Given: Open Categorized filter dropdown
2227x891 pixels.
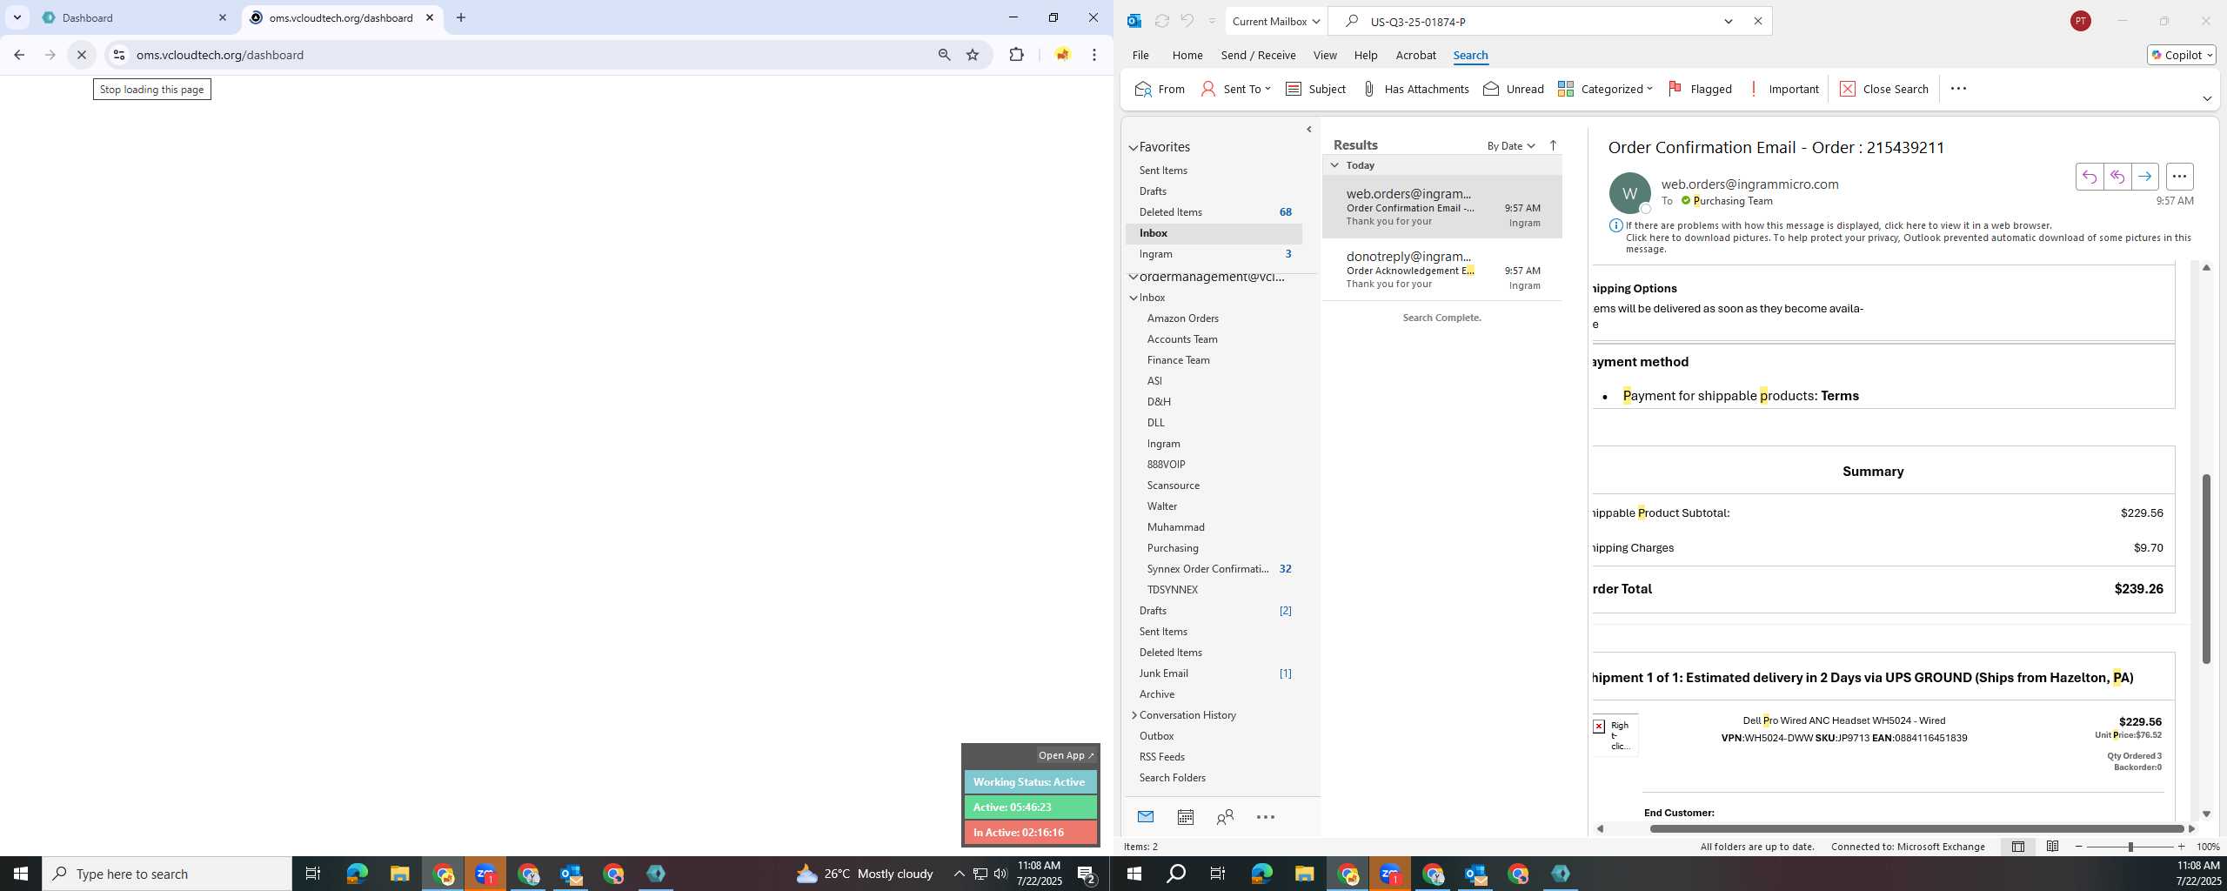Looking at the screenshot, I should [1605, 89].
